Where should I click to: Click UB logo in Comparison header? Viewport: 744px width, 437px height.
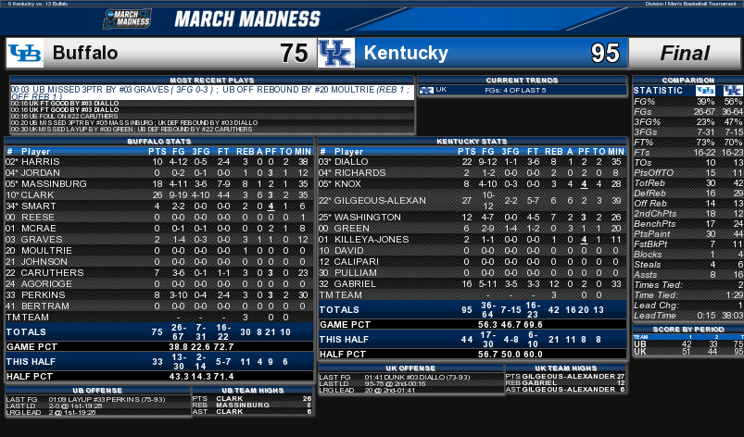click(706, 91)
